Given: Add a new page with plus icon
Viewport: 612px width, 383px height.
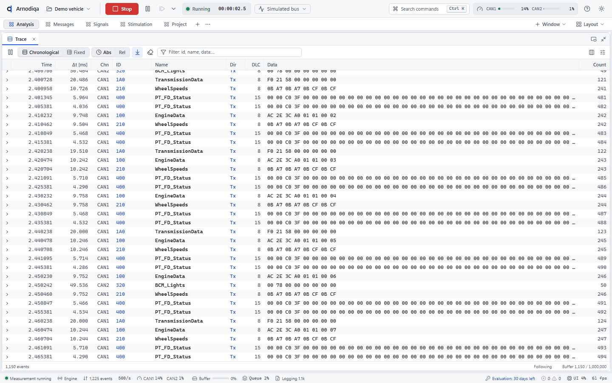Looking at the screenshot, I should coord(198,24).
